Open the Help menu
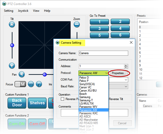This screenshot has width=163, height=134. tap(47, 11)
